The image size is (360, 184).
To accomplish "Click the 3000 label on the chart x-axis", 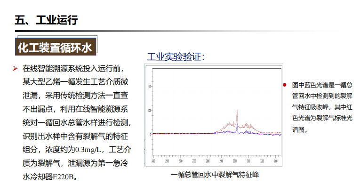I will click(235, 161).
